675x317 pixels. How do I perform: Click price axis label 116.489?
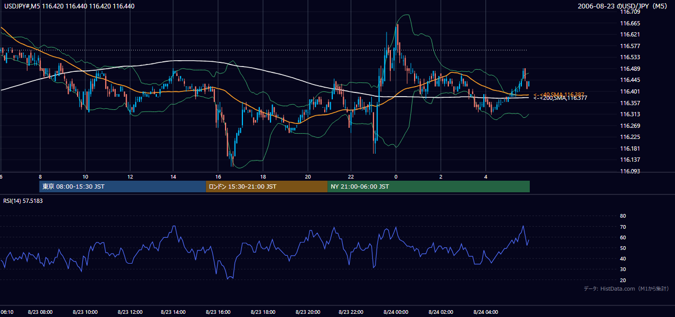tap(630, 69)
